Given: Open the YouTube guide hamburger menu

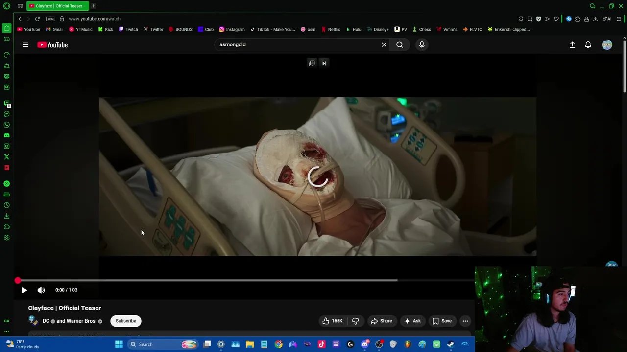Looking at the screenshot, I should click(x=25, y=44).
